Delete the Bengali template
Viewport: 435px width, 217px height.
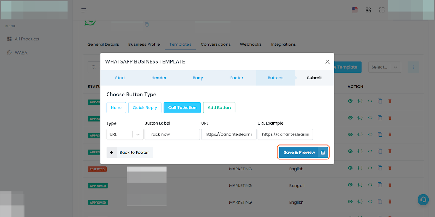[x=390, y=185]
